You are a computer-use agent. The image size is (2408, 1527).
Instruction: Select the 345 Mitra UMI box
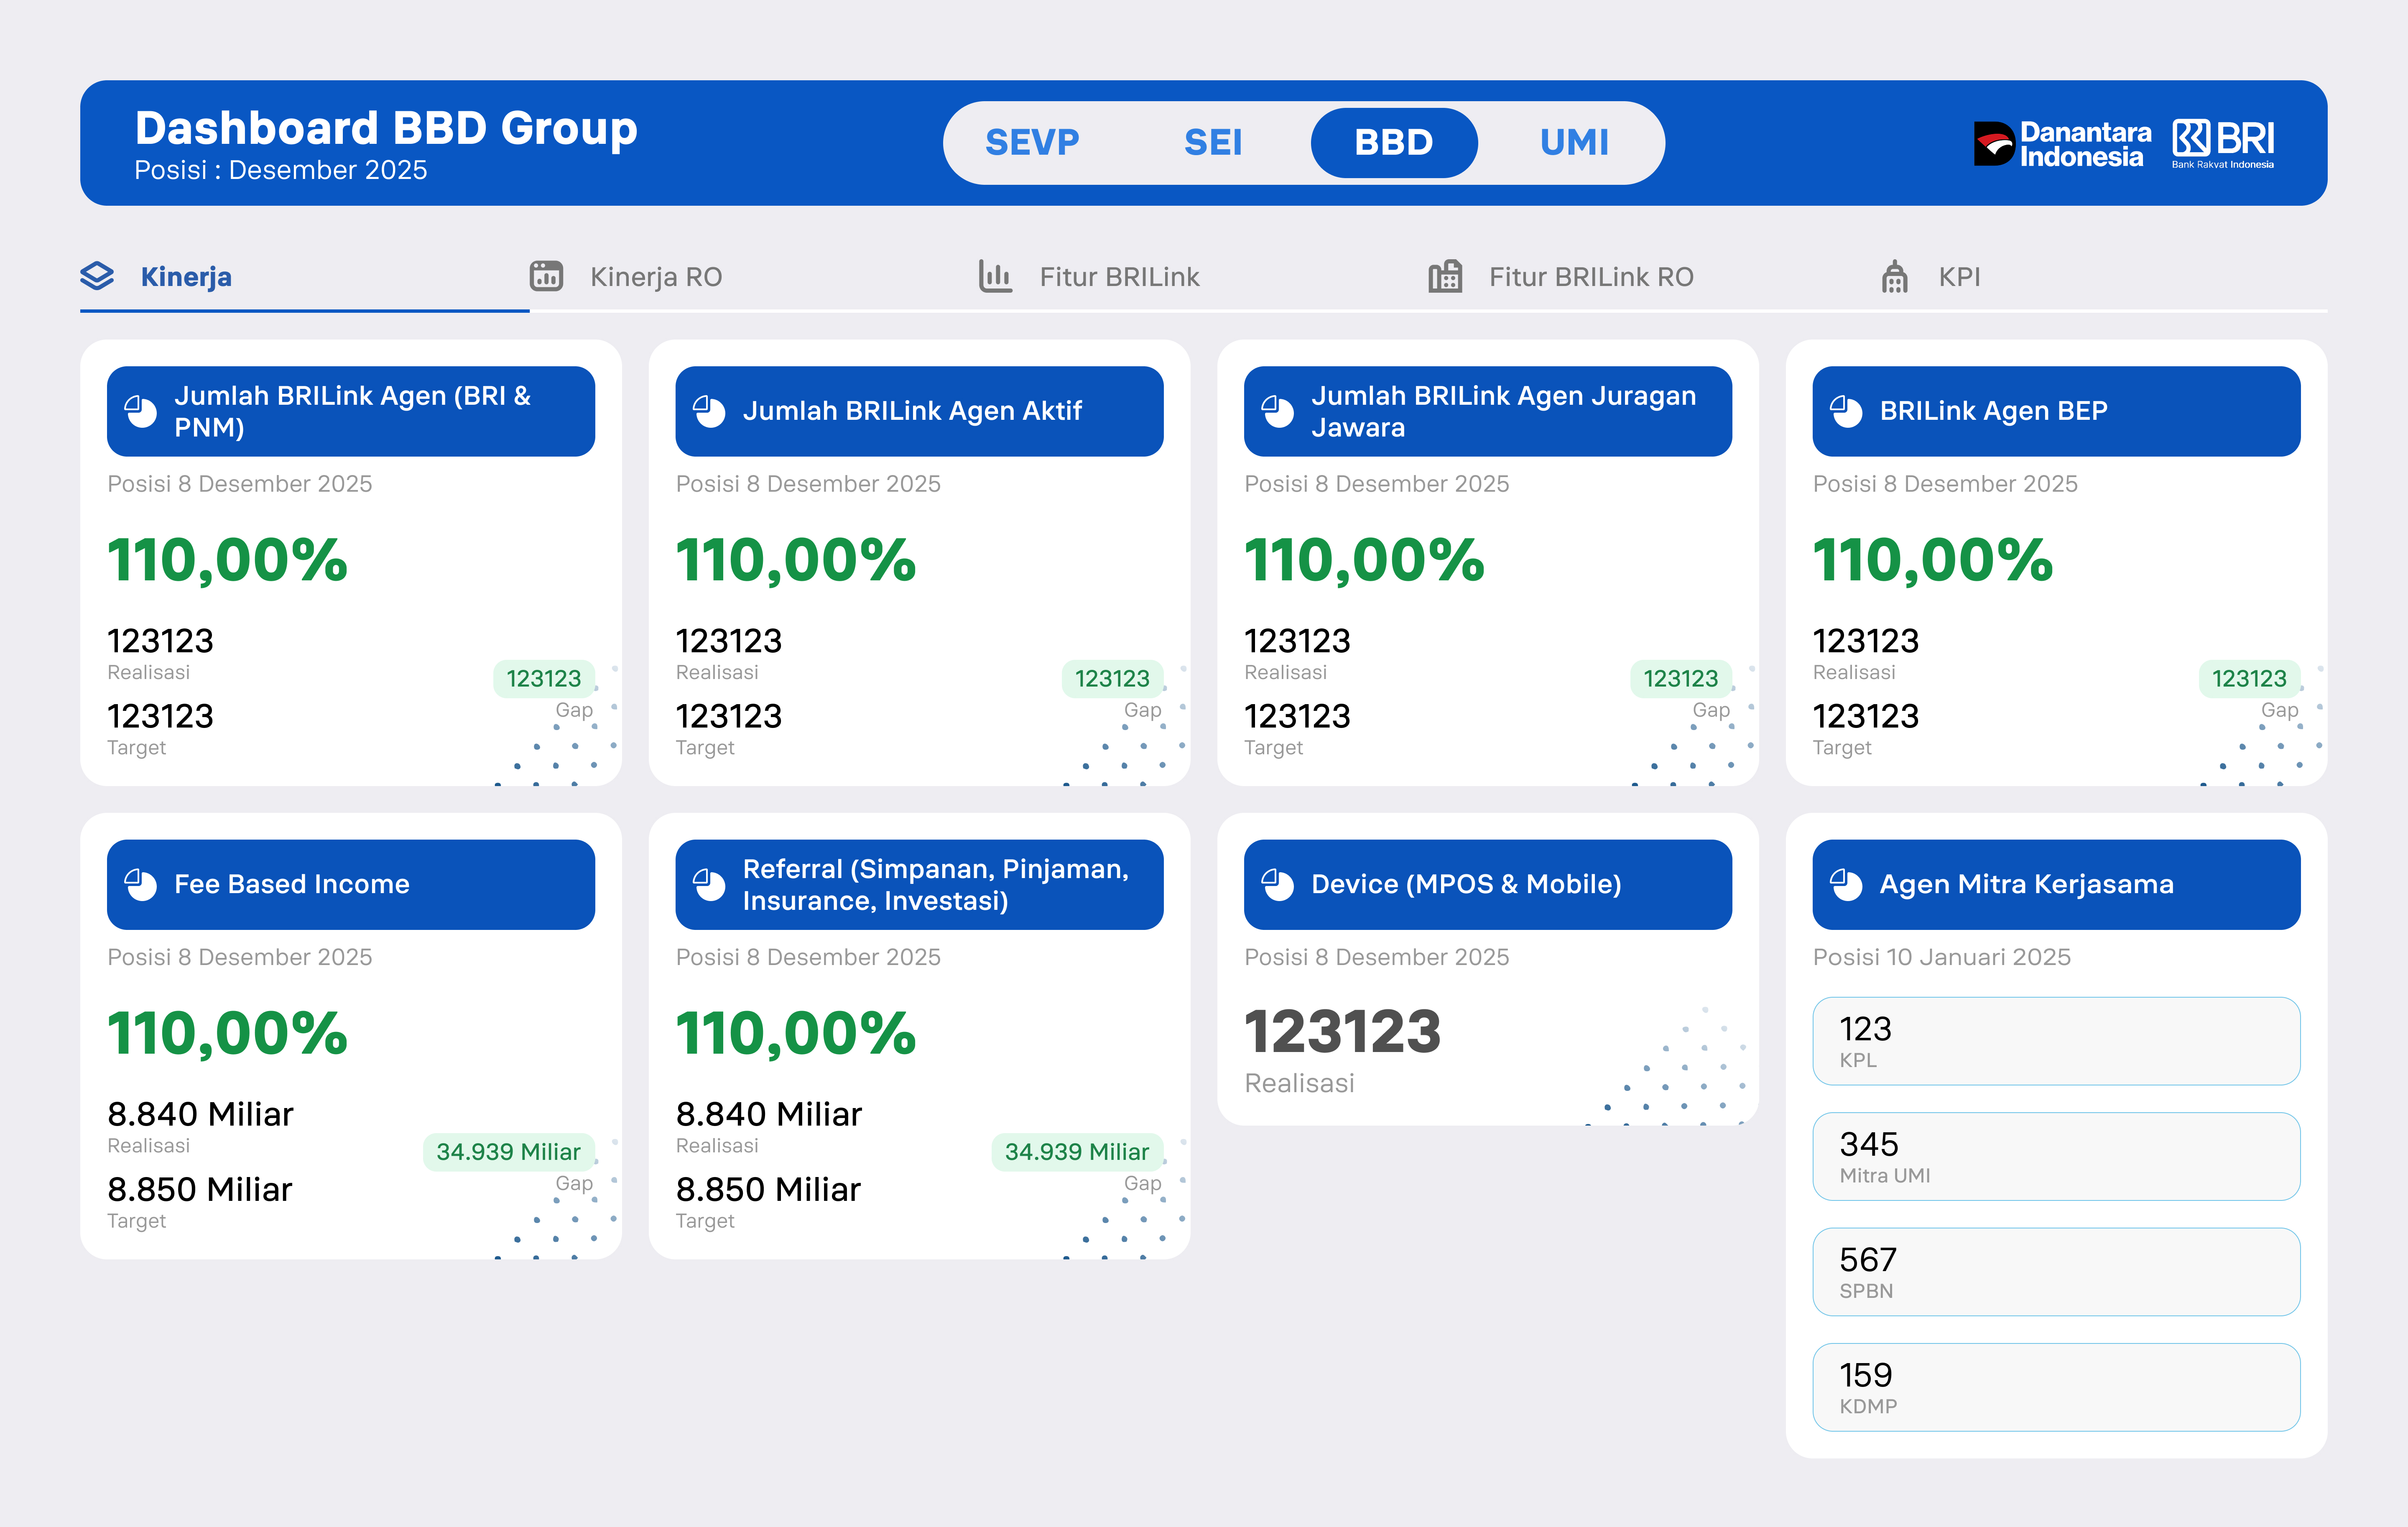[2056, 1156]
